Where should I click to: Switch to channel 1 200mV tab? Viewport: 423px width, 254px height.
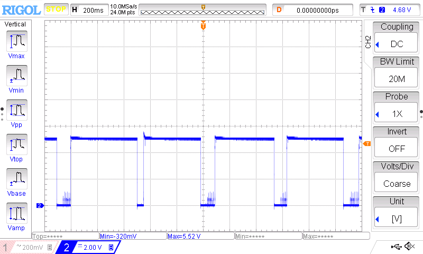coord(27,247)
